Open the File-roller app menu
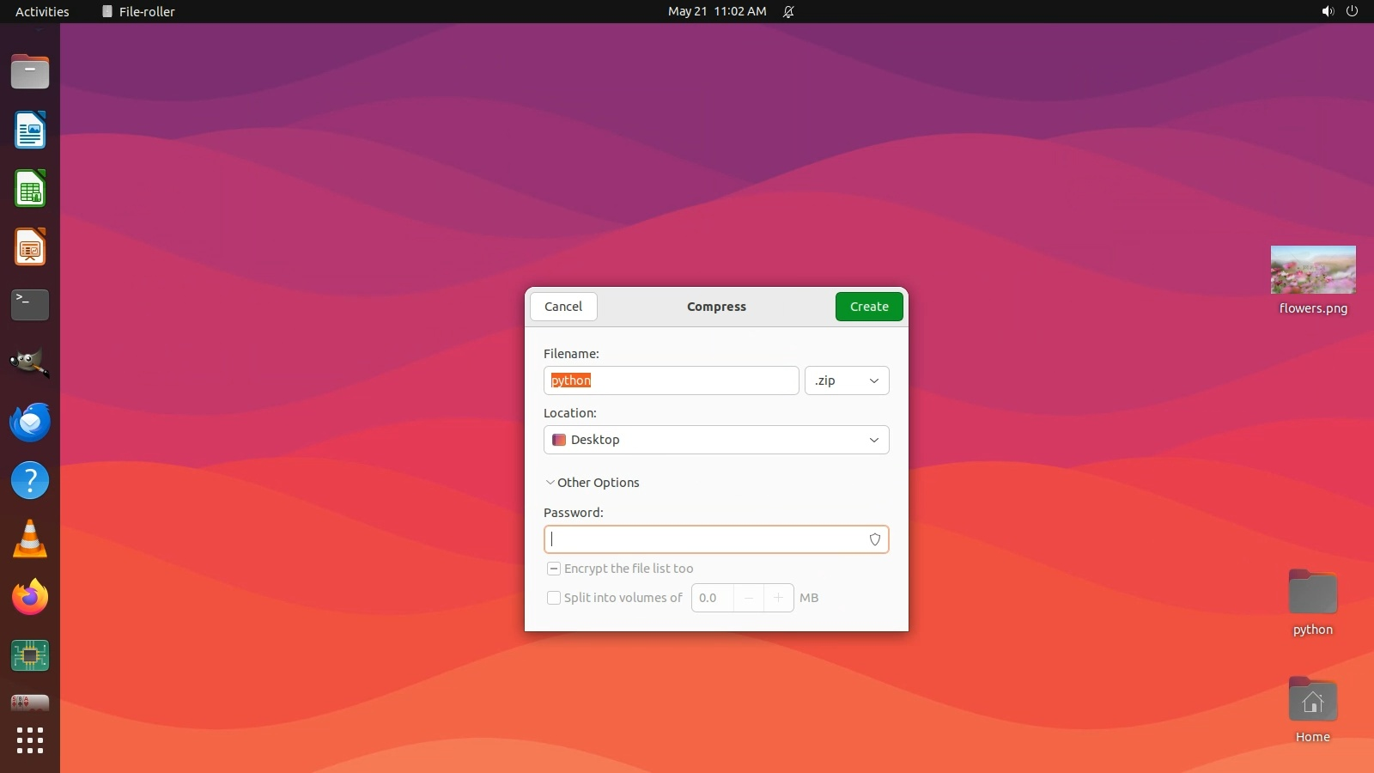This screenshot has height=773, width=1374. 138,11
